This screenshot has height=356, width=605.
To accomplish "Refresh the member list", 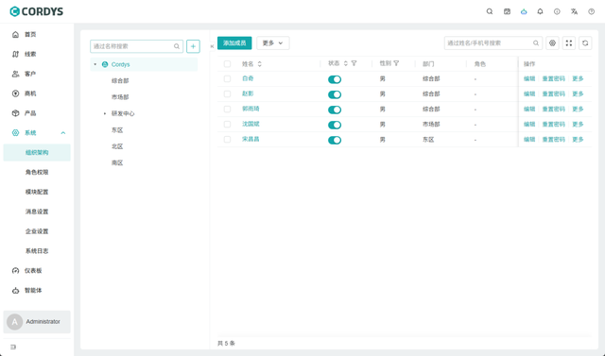I will 585,43.
